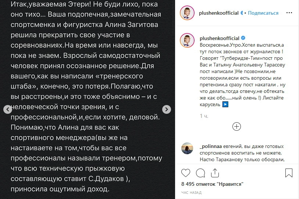Load more comments with the plus circle
299x199 pixels.
pyautogui.click(x=236, y=127)
